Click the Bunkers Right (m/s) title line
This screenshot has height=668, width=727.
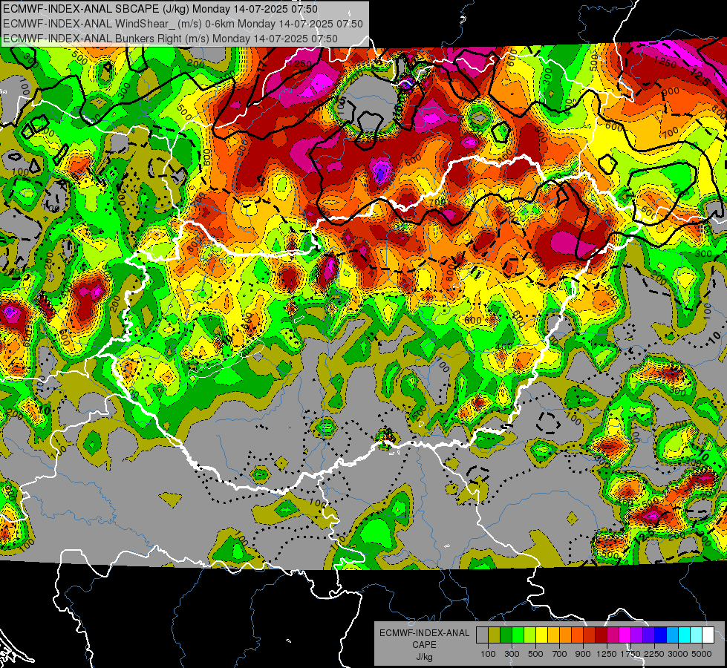pos(170,39)
